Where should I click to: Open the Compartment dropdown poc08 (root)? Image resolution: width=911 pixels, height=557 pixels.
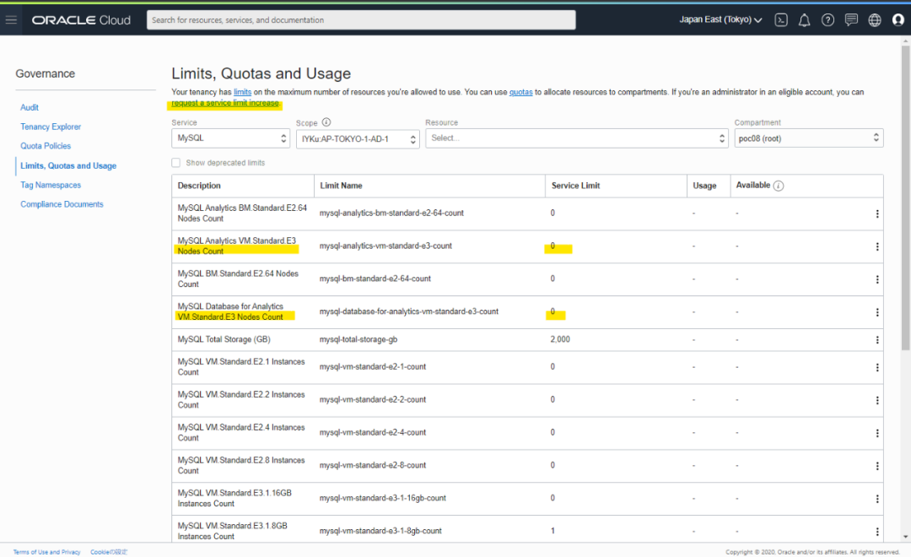[x=808, y=138]
